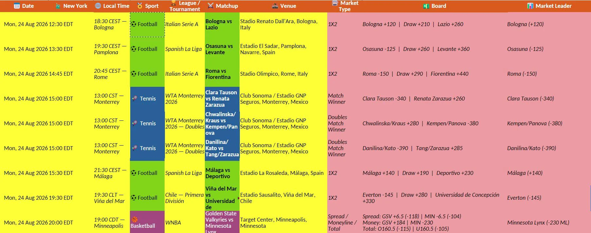Select the 'Estadio La Rosaleda, Málaga, Spain' venue cell
Viewport: 591px width, 233px height.
point(283,173)
